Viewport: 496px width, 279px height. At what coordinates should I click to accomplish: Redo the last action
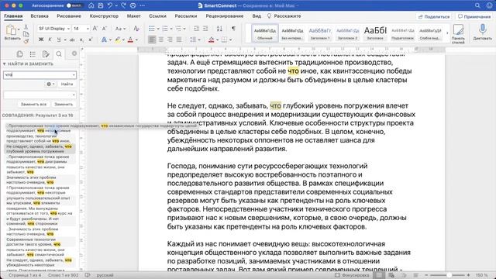click(123, 5)
